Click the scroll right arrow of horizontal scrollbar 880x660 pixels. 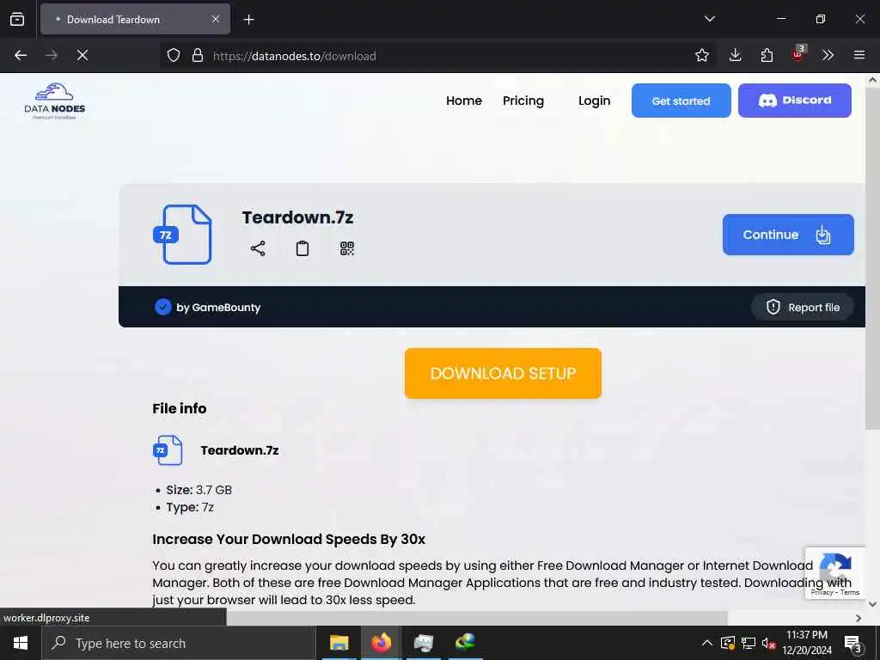coord(859,618)
